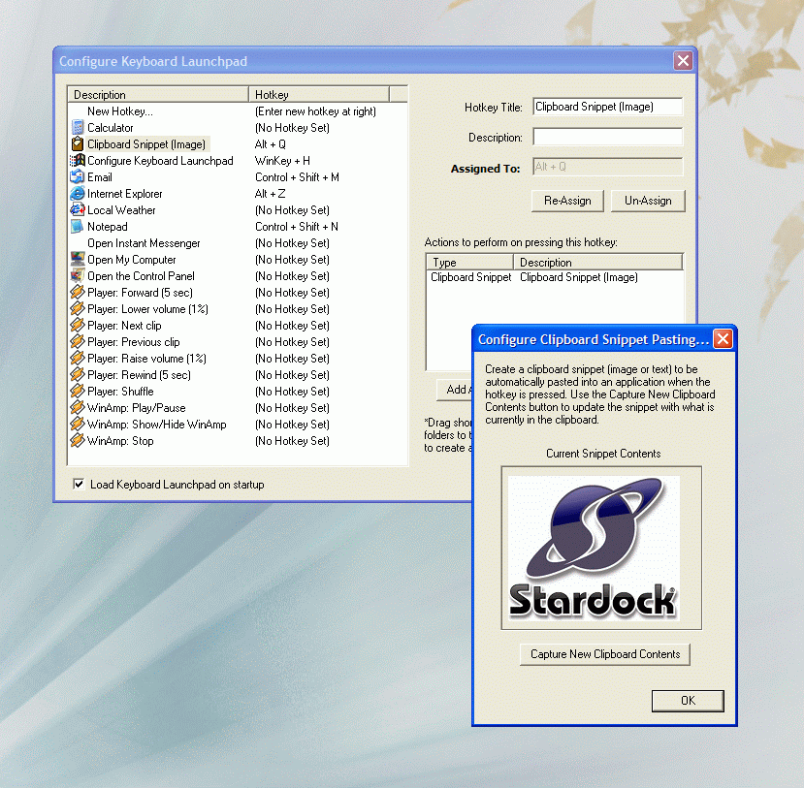Toggle Load Keyboard Launchpad on startup checkbox
The width and height of the screenshot is (804, 788).
79,485
